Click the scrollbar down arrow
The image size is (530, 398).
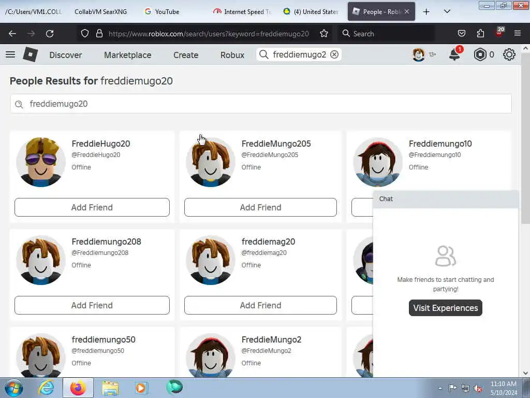point(525,373)
